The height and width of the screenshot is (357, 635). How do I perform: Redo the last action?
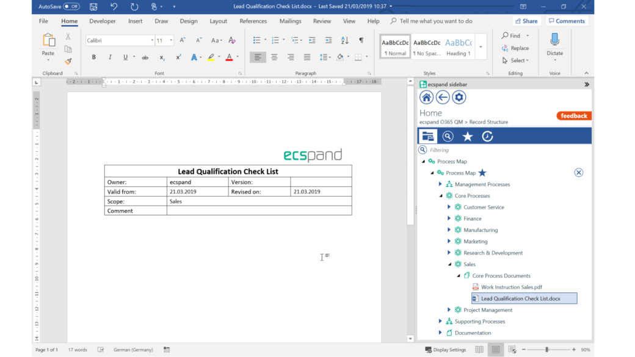click(x=134, y=7)
